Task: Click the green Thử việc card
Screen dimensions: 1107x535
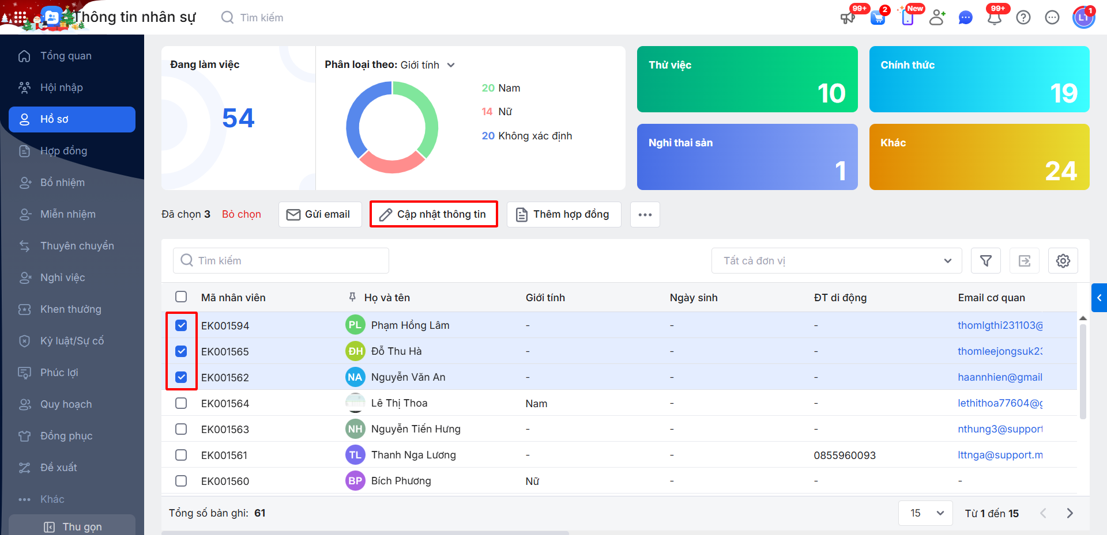Action: (747, 79)
